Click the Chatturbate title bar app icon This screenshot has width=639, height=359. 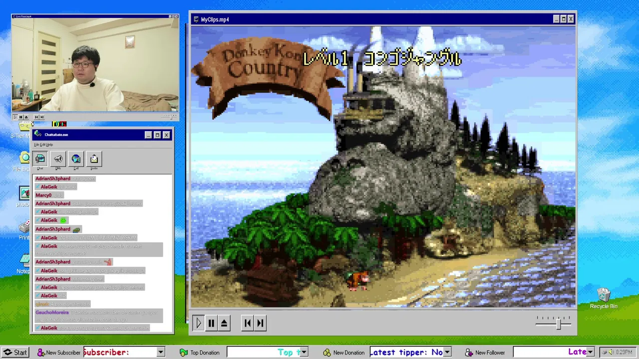pyautogui.click(x=38, y=135)
